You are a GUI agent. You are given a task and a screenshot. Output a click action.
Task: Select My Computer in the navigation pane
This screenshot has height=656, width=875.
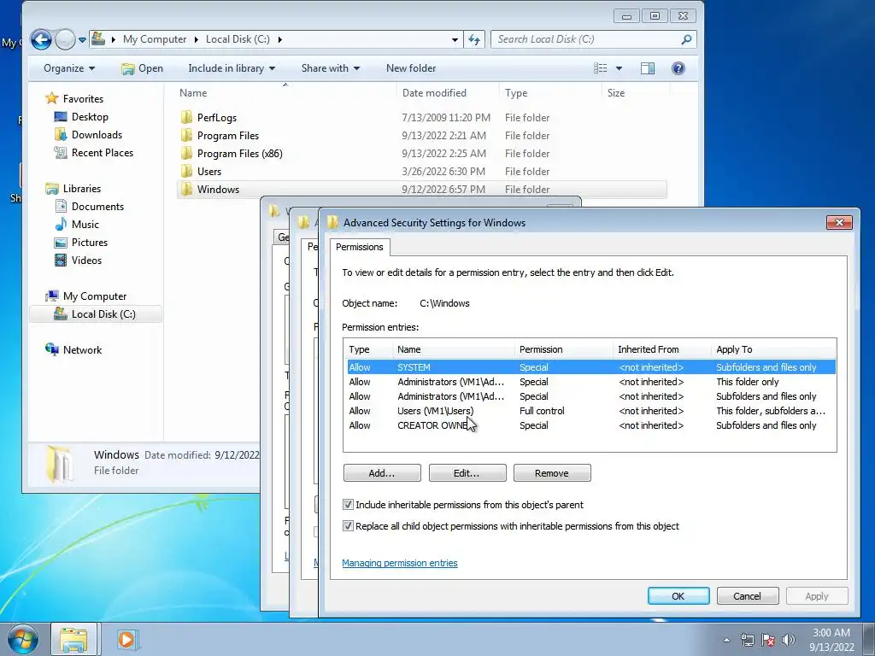94,296
